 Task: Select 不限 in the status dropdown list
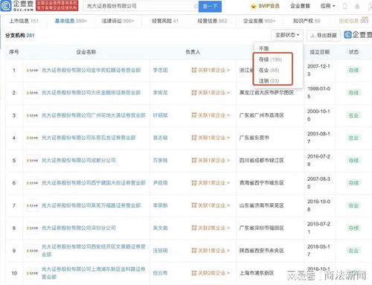(264, 48)
